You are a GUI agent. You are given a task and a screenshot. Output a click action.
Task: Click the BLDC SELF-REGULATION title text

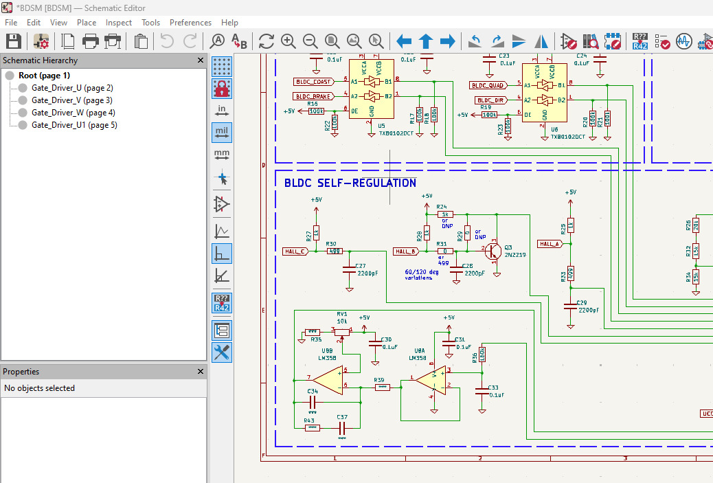(350, 183)
